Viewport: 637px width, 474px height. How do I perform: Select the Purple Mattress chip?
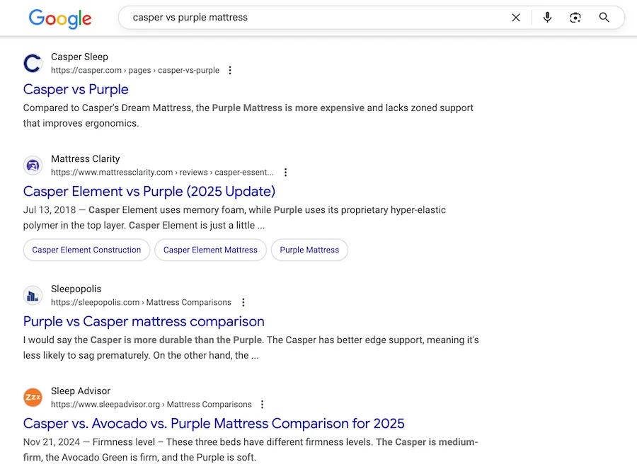(309, 250)
